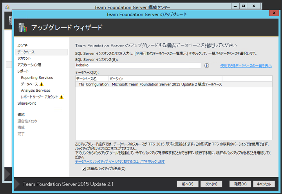The image size is (282, 194).
Task: Close the 構成センター background window
Action: [254, 6]
